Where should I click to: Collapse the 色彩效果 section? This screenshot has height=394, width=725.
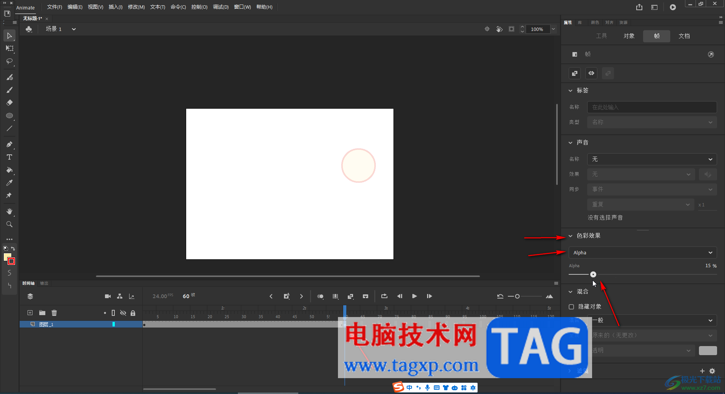pos(571,236)
